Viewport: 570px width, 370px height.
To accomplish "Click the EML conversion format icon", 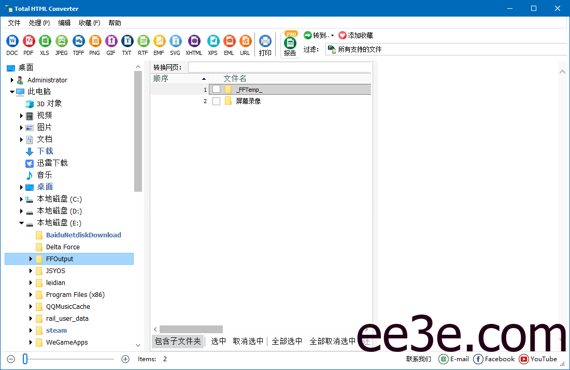I will pyautogui.click(x=229, y=41).
